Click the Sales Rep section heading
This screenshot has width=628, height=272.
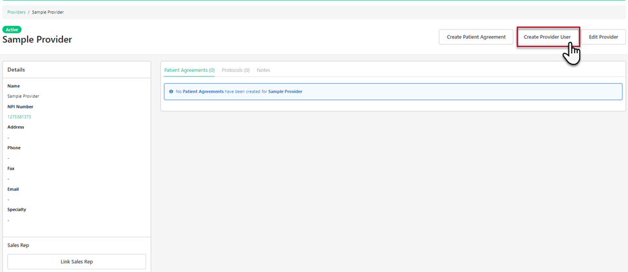click(x=18, y=245)
